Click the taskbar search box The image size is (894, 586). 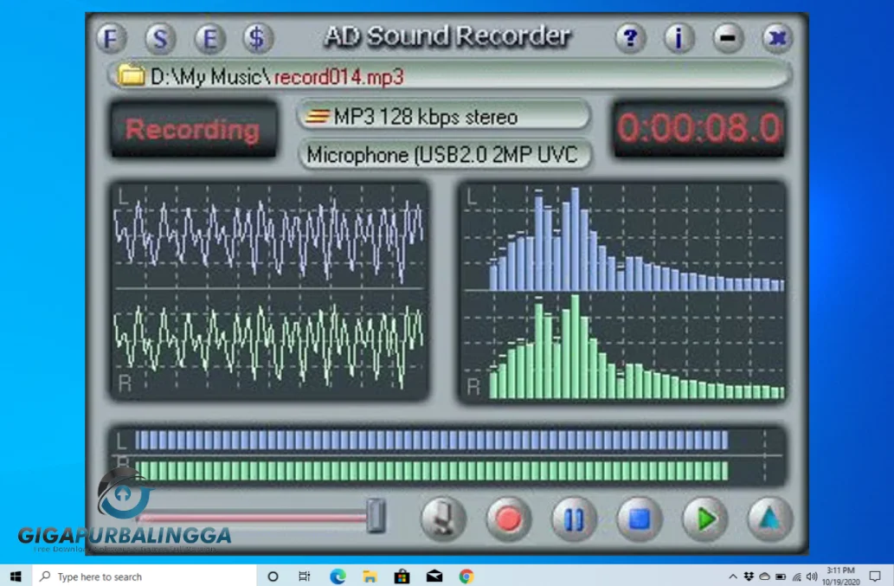click(145, 576)
